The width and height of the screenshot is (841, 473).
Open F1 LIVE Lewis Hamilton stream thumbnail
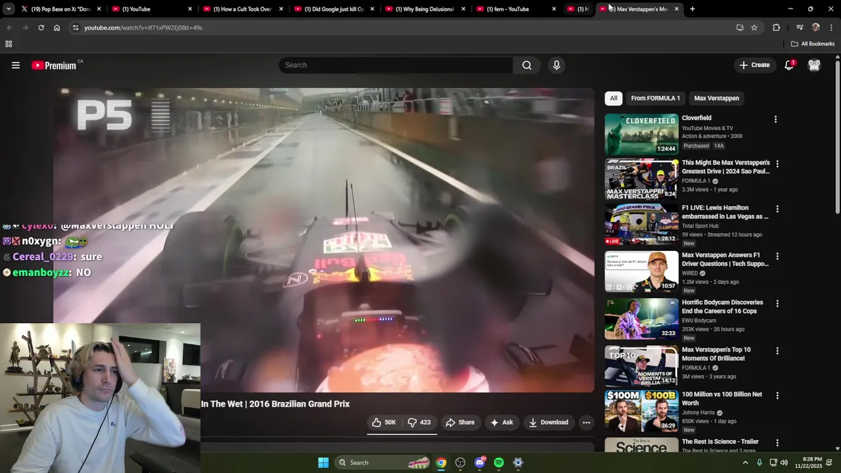pos(641,224)
